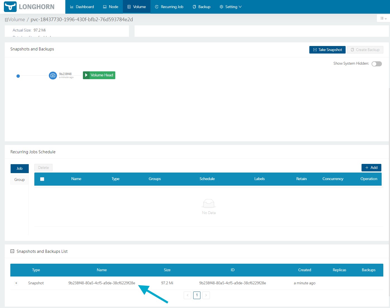This screenshot has height=308, width=390.
Task: Click the Dashboard chart icon in navigation
Action: [71, 6]
